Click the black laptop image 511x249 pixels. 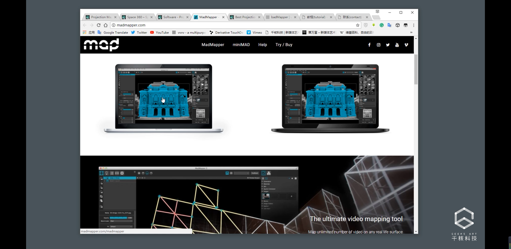330,98
